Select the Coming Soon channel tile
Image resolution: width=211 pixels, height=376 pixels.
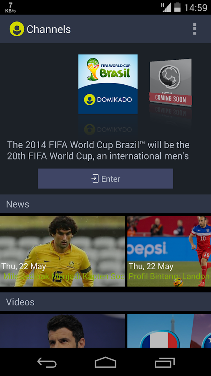[x=171, y=82]
